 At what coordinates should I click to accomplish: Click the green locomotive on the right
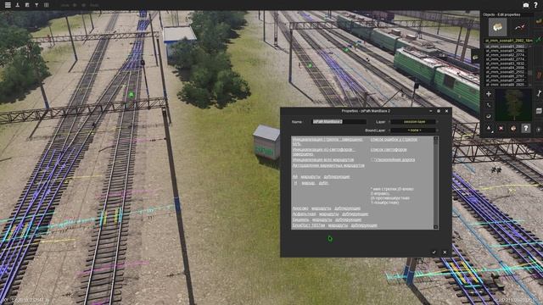click(436, 76)
